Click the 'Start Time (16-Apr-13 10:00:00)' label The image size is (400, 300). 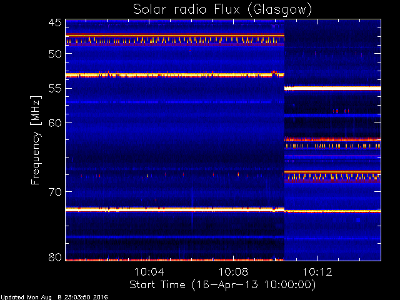(222, 285)
